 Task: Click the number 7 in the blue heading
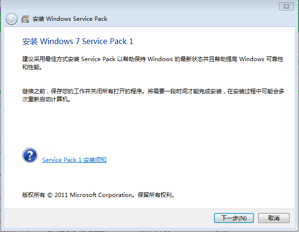click(x=77, y=41)
